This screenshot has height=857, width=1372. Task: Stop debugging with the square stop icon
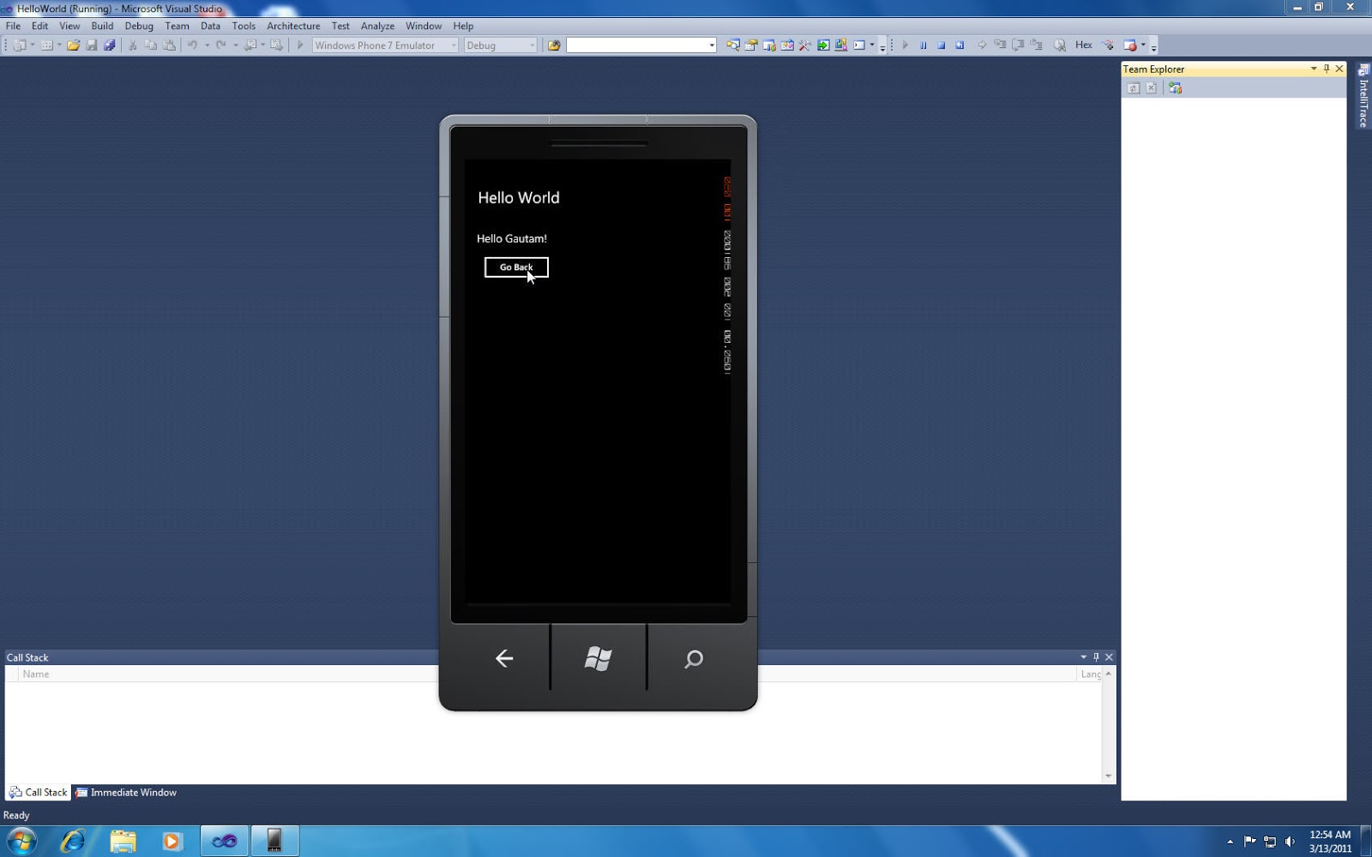pos(942,45)
